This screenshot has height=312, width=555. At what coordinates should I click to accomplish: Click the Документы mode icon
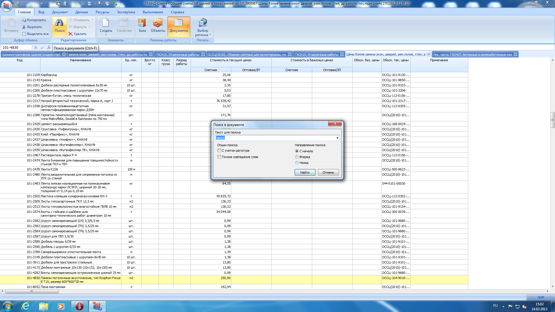pyautogui.click(x=179, y=23)
